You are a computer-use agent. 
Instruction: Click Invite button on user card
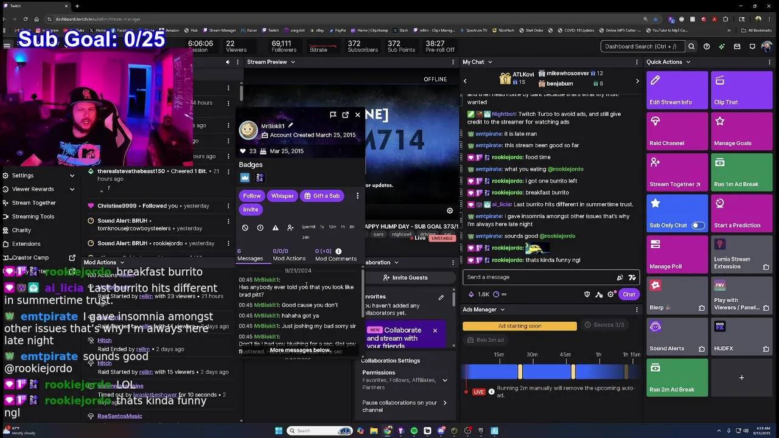(x=251, y=209)
